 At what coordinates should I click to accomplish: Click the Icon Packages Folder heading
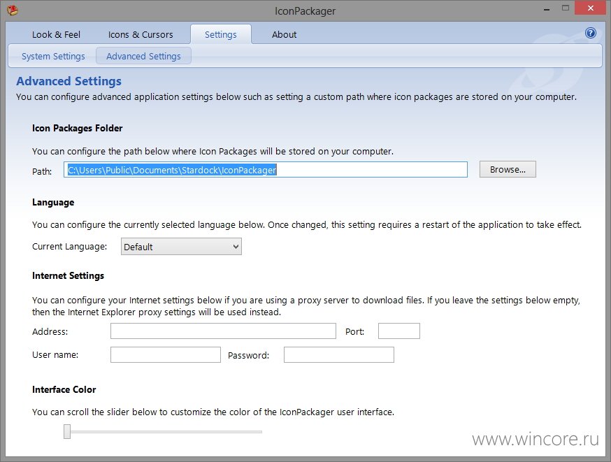[77, 128]
